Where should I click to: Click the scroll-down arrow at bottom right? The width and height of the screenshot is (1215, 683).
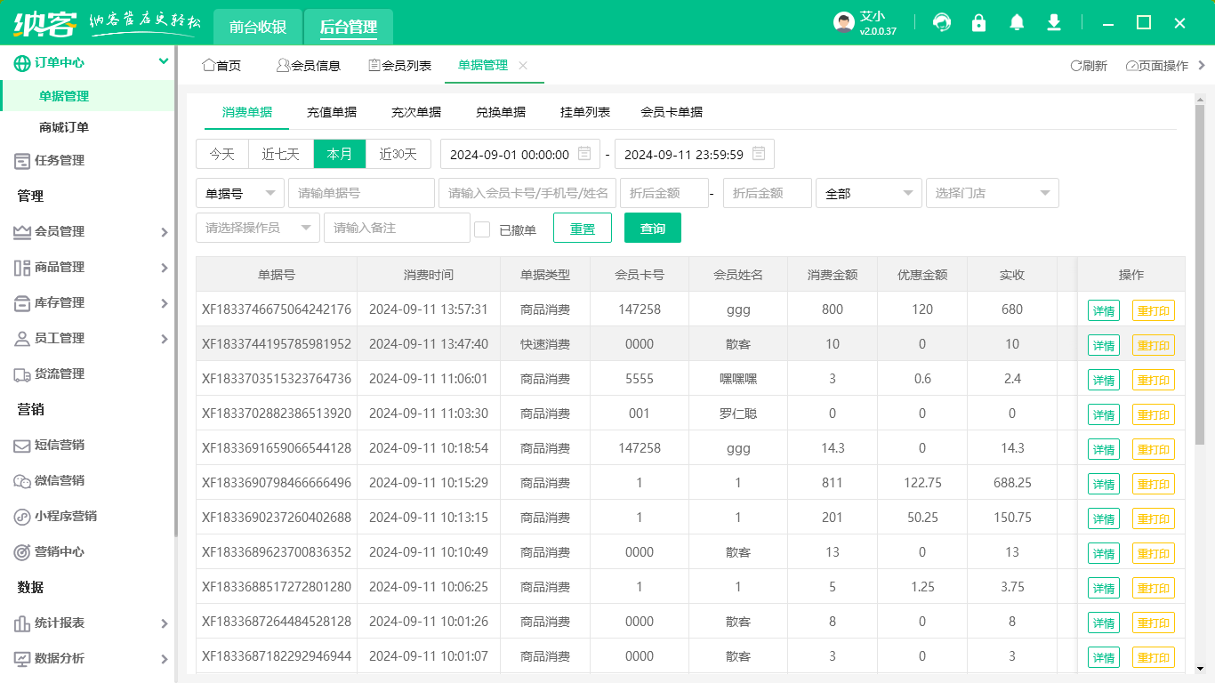1199,668
